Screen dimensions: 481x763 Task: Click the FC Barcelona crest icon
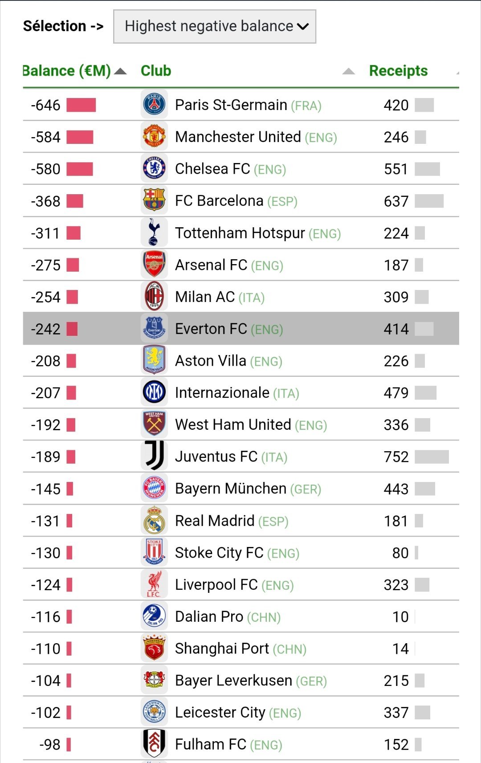pos(154,200)
